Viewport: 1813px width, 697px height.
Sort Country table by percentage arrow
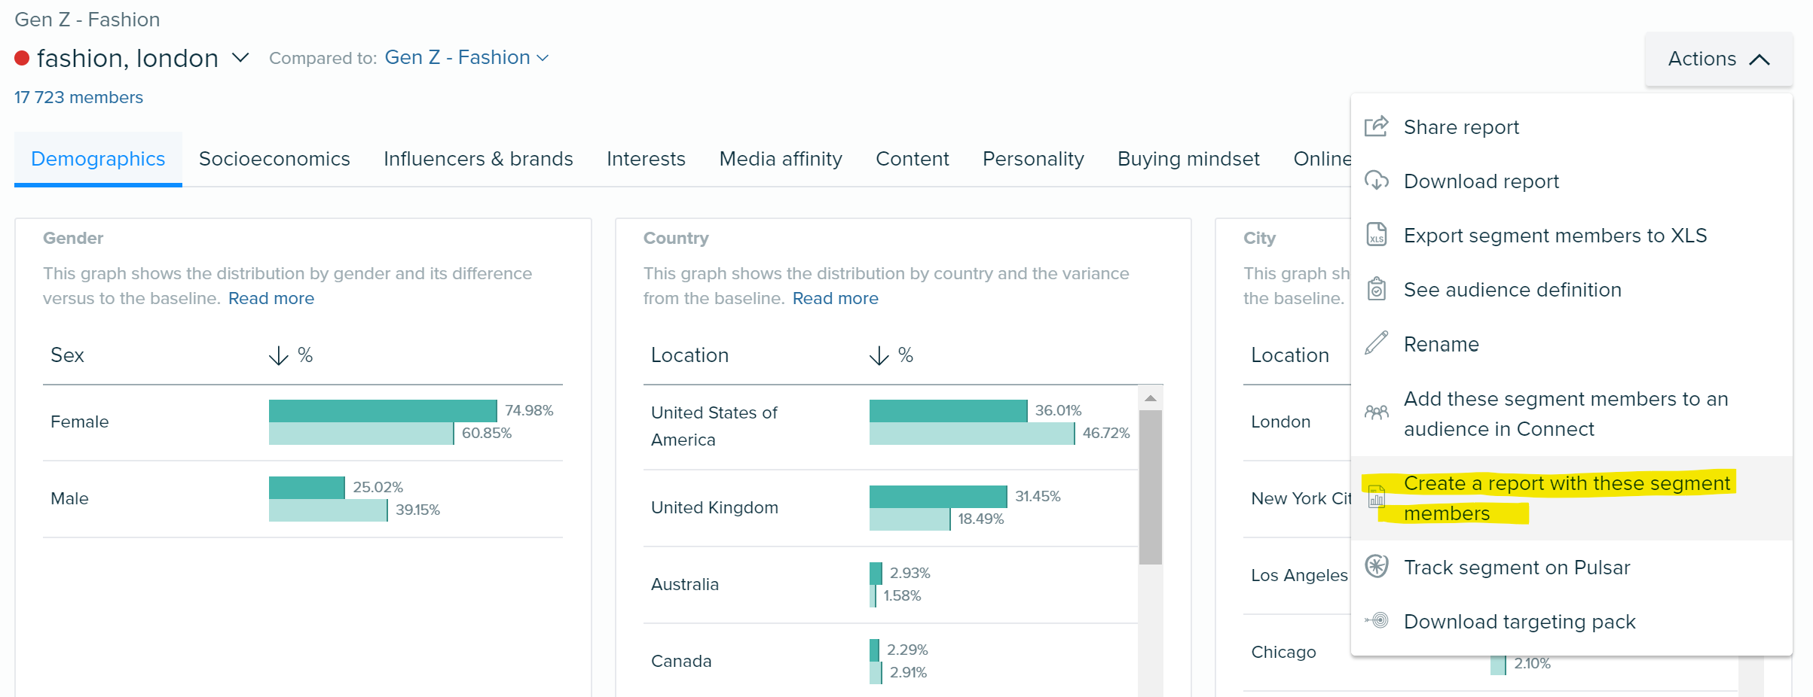(x=879, y=355)
